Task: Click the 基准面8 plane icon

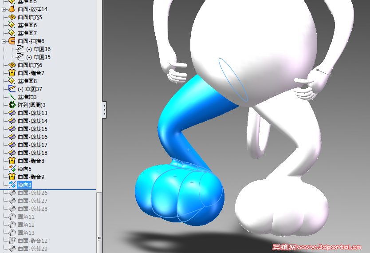Action: 12,81
